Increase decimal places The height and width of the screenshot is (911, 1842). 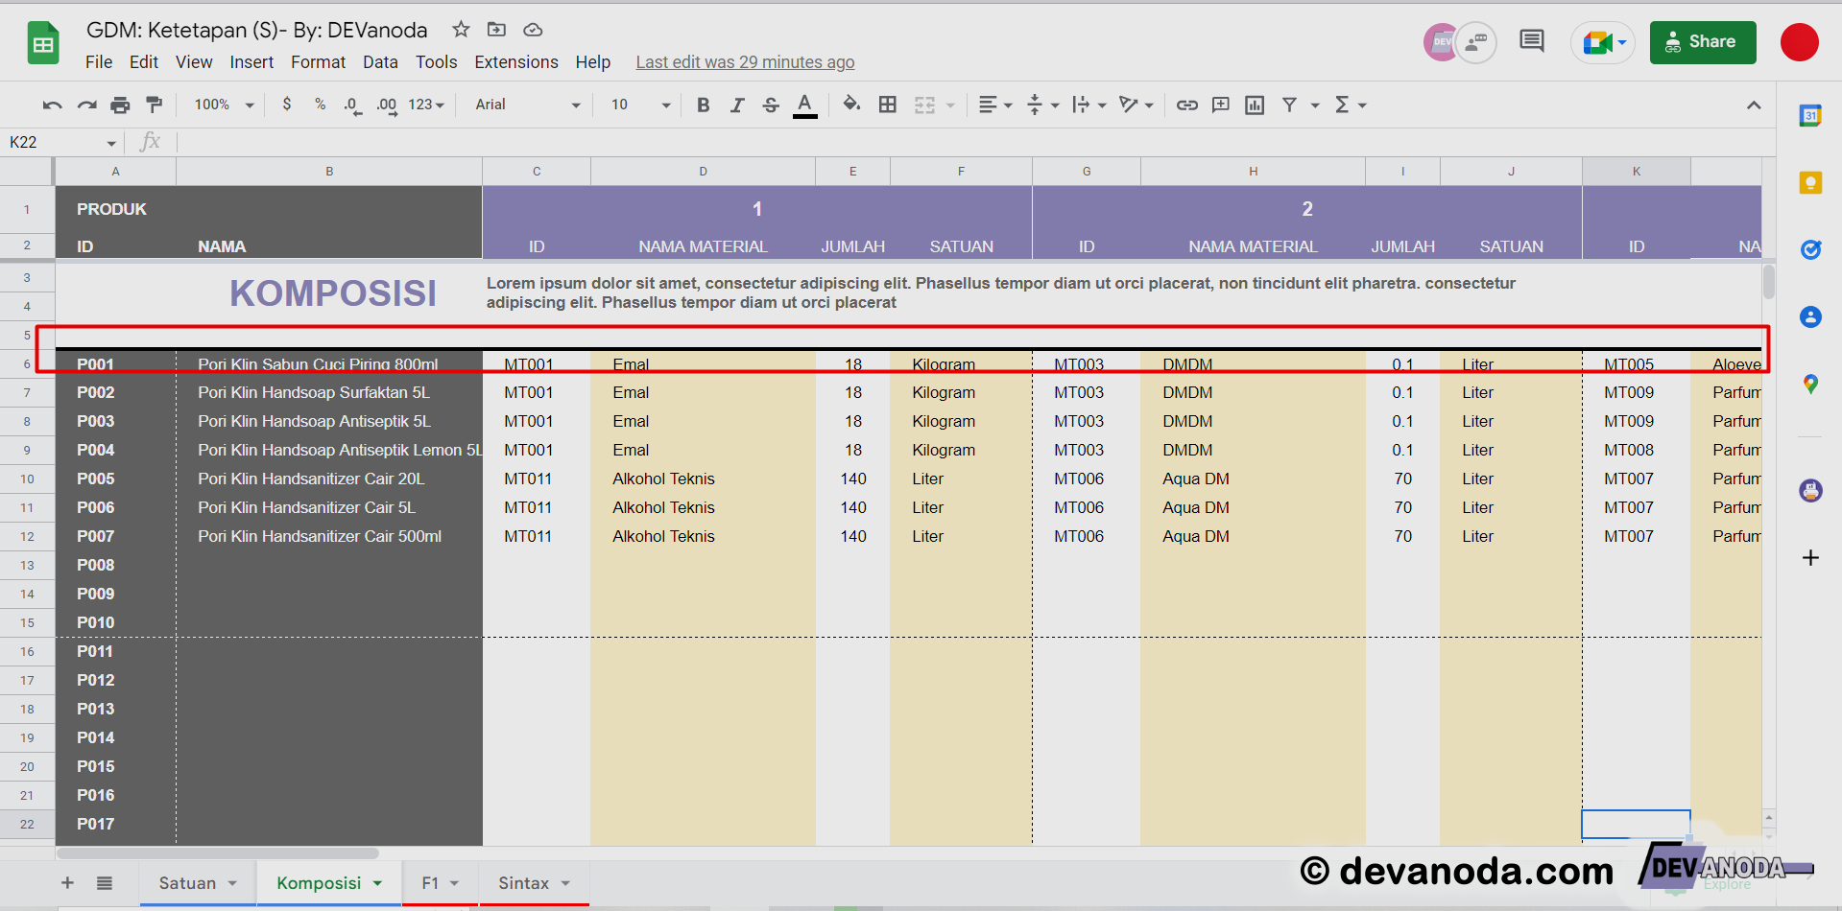(387, 105)
